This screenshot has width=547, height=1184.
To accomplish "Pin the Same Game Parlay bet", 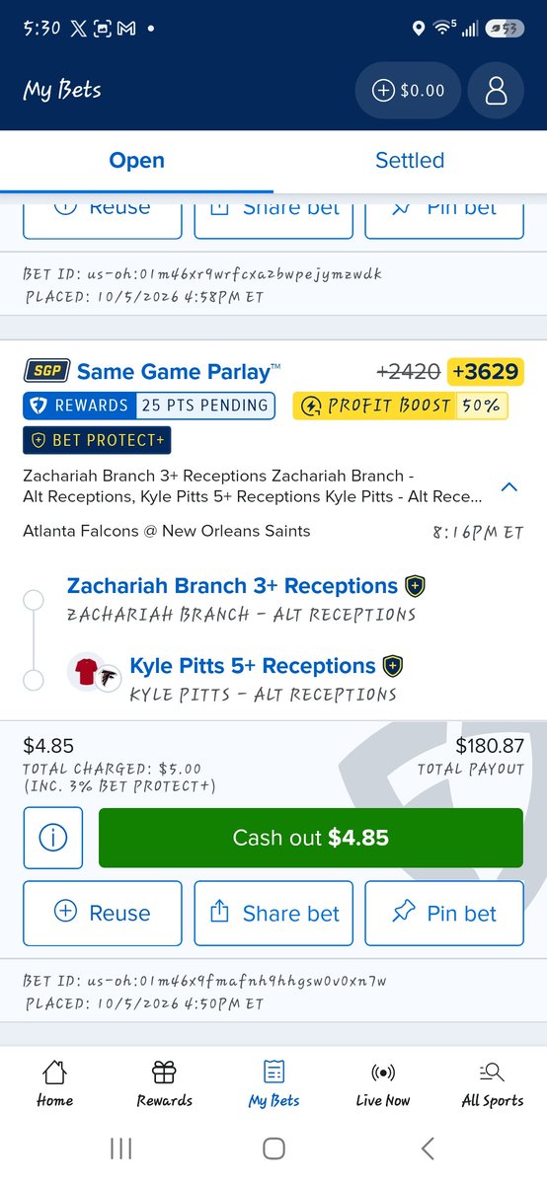I will (x=444, y=913).
